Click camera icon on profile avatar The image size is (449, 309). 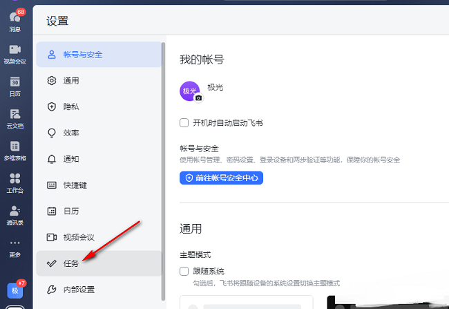click(x=199, y=98)
